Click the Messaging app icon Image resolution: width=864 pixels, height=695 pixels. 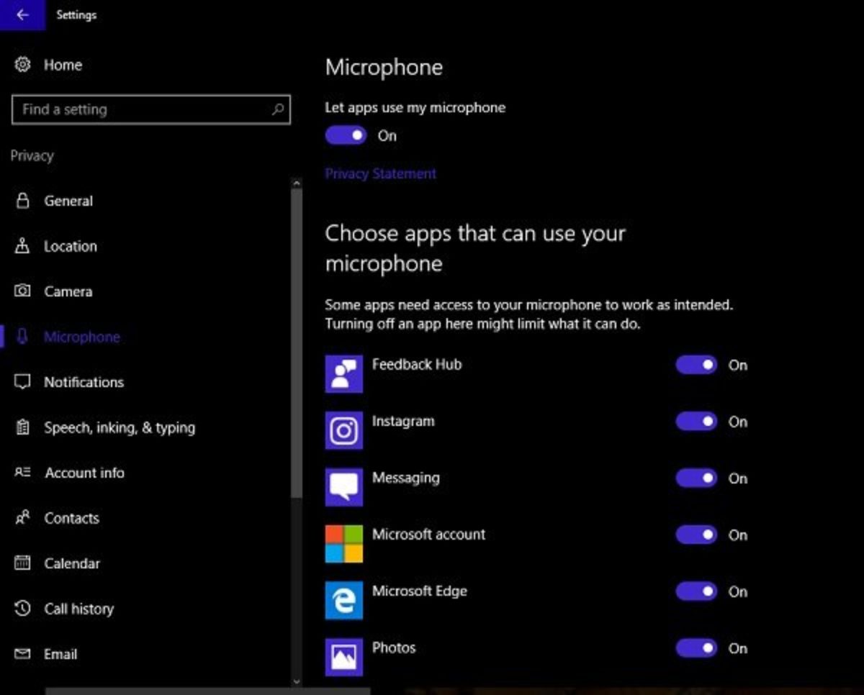344,487
